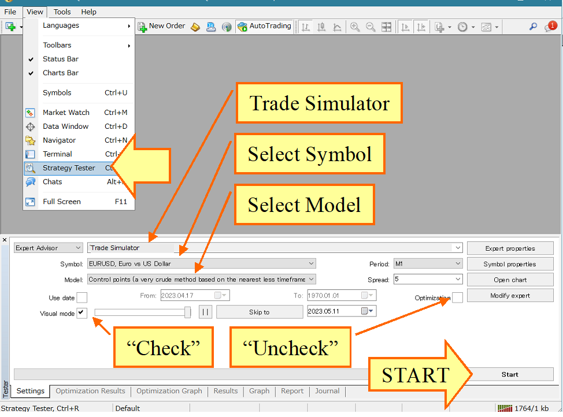The image size is (563, 417).
Task: Toggle the AutoTrading button
Action: click(x=264, y=26)
